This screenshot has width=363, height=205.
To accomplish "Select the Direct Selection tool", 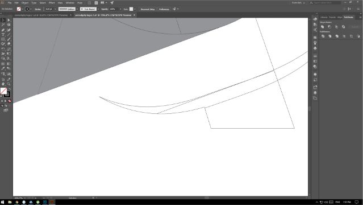I will click(x=9, y=20).
